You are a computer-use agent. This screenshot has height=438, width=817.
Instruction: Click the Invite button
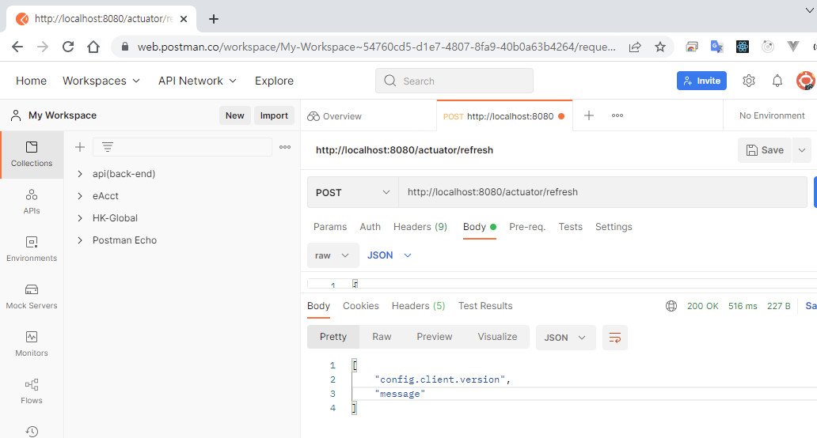click(x=701, y=81)
